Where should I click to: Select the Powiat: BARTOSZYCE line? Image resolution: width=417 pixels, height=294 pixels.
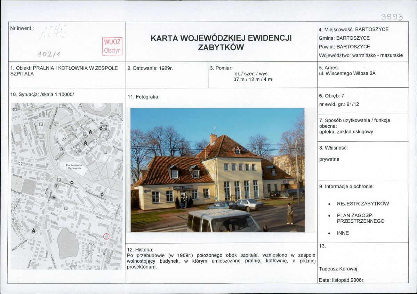[344, 47]
